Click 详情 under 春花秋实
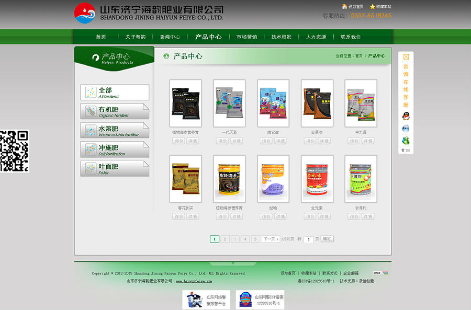The width and height of the screenshot is (471, 310). pyautogui.click(x=193, y=216)
